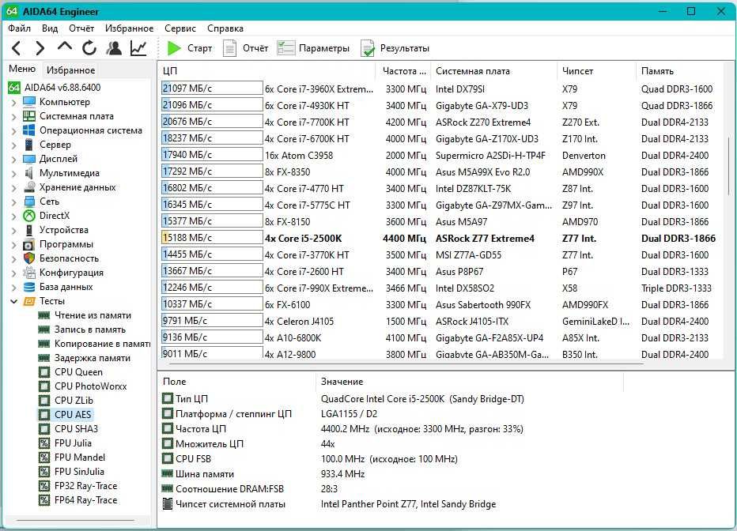Select the Сеть network item
The image size is (737, 531).
coord(49,201)
